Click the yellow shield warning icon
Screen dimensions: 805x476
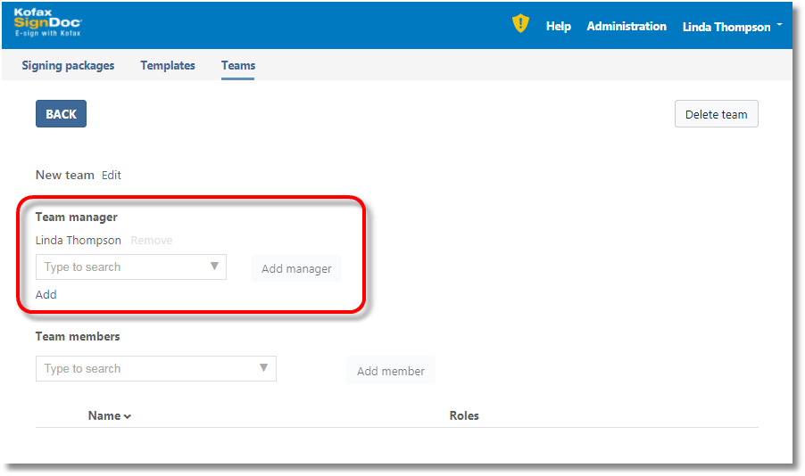[520, 24]
